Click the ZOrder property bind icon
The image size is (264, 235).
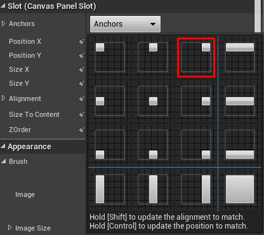[x=82, y=130]
